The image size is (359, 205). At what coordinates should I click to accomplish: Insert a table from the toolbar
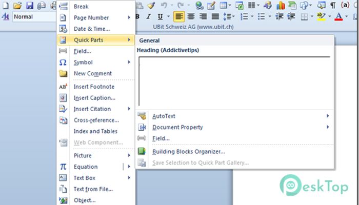pos(224,5)
